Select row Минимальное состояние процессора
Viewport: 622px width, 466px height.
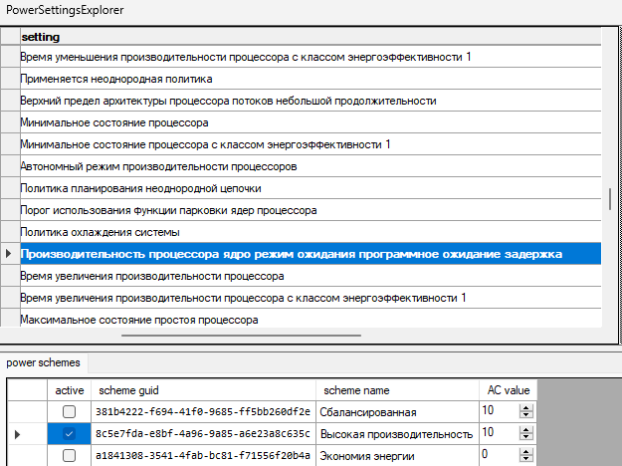311,122
